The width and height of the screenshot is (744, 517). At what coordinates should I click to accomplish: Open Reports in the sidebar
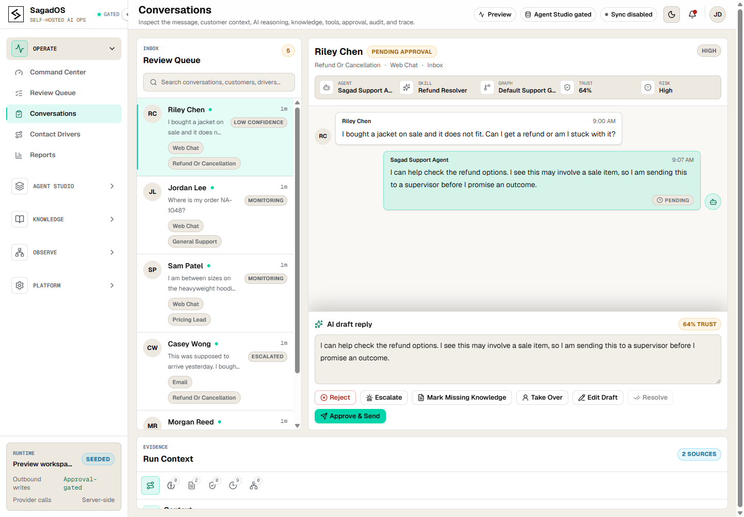point(64,155)
